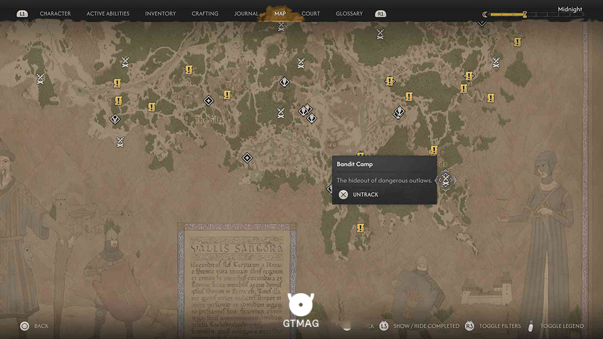Go to the Crafting tab
This screenshot has height=339, width=603.
[205, 13]
